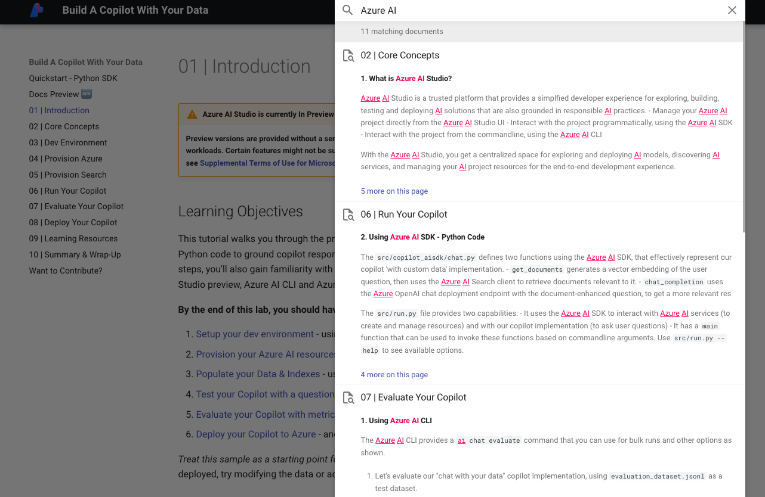Select 02 | Core Concepts in the sidebar
This screenshot has height=497, width=765.
click(64, 126)
